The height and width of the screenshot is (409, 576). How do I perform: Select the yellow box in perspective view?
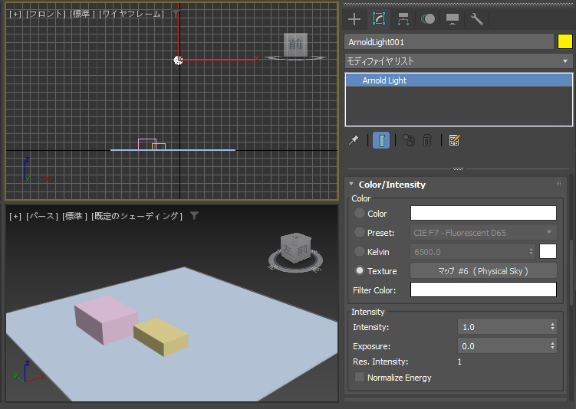pyautogui.click(x=161, y=337)
